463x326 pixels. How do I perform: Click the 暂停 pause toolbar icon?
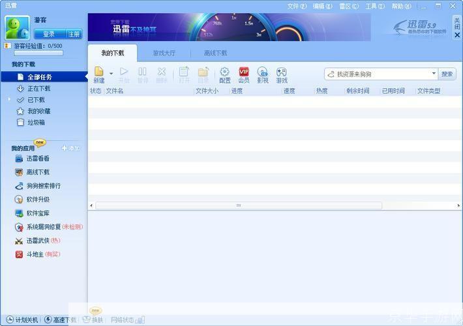[x=142, y=75]
